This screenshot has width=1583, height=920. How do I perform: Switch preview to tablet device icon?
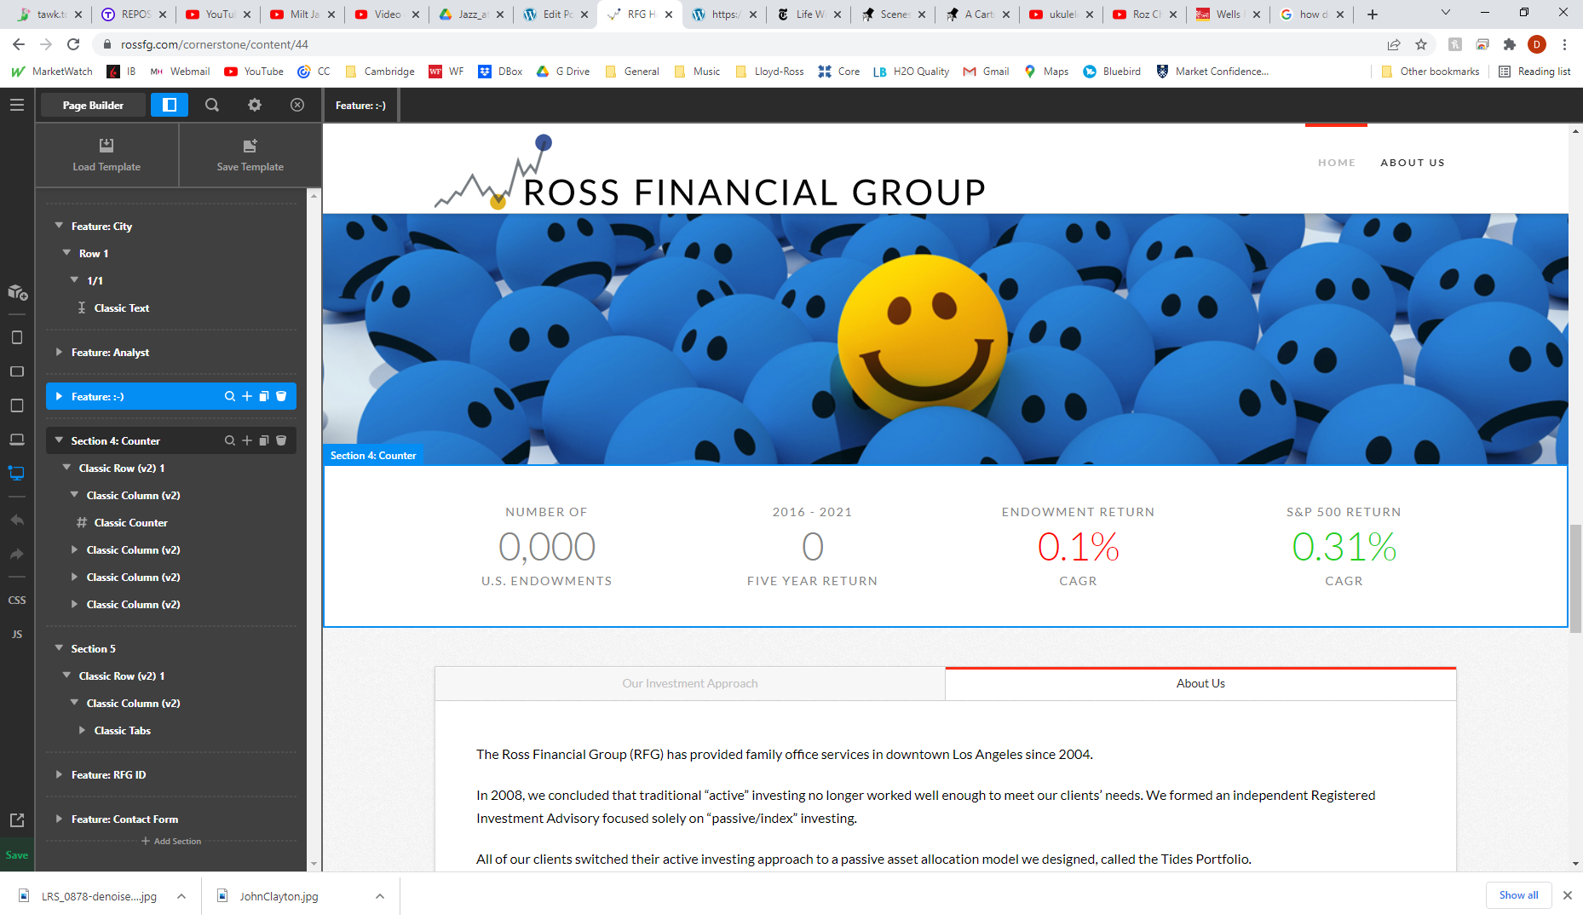point(17,405)
